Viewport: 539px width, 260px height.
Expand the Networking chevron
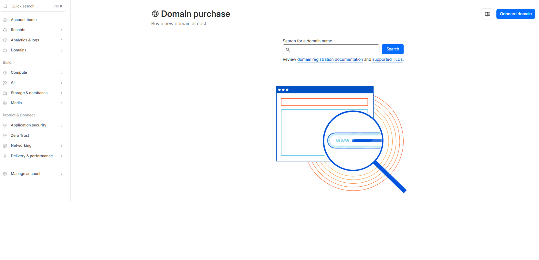click(61, 146)
